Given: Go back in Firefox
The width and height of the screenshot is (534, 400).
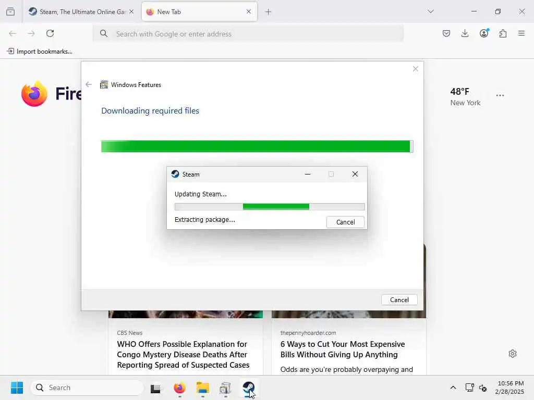Looking at the screenshot, I should [13, 33].
